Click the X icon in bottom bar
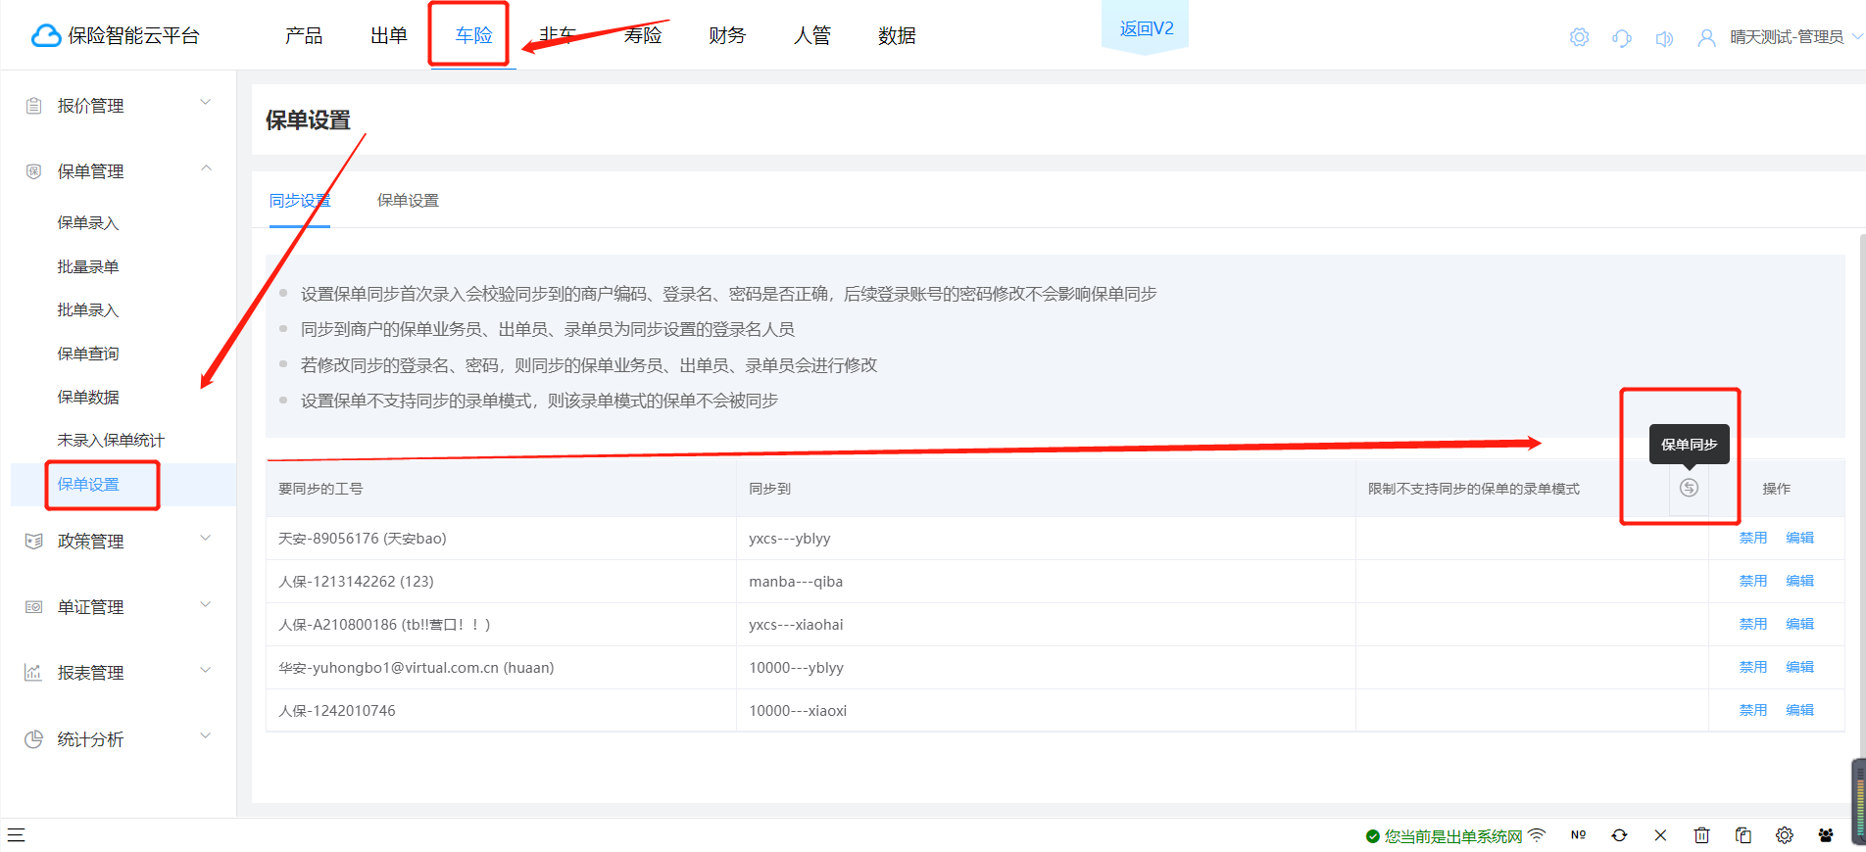The image size is (1866, 852). click(x=1660, y=835)
